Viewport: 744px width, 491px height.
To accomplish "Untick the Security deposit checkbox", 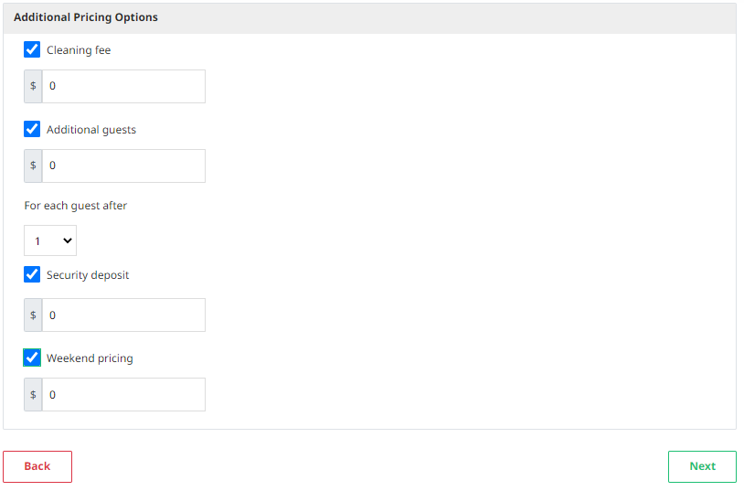I will point(32,274).
